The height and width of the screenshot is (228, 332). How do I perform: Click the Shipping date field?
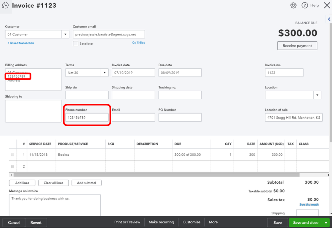(133, 95)
